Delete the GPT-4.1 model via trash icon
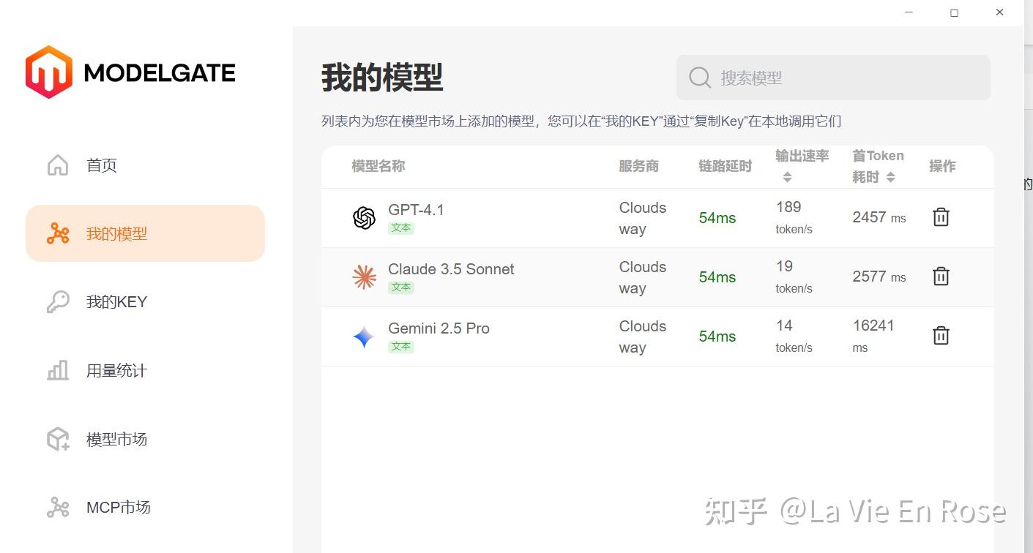The image size is (1033, 553). [941, 217]
